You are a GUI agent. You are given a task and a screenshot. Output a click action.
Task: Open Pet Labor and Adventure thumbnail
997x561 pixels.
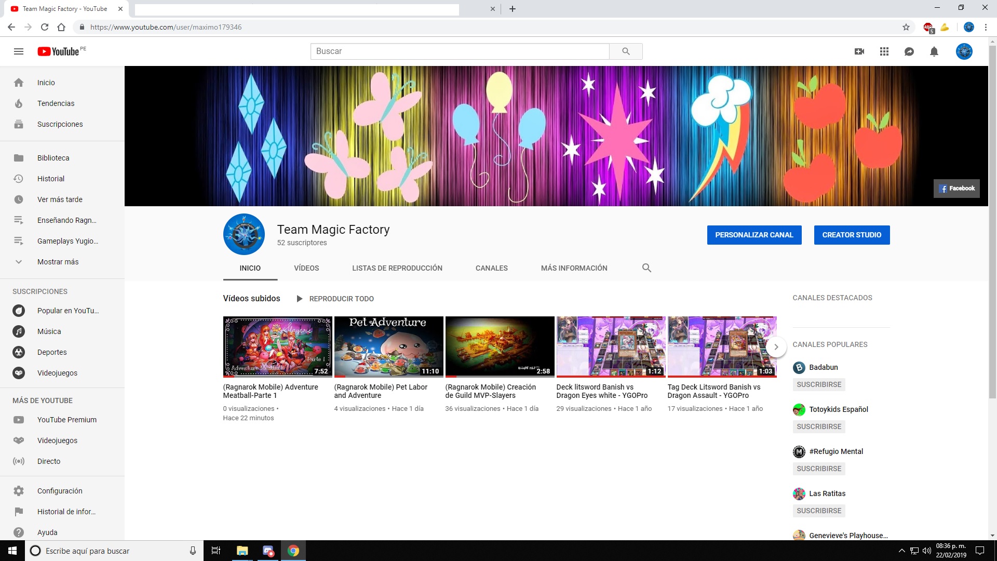(388, 346)
